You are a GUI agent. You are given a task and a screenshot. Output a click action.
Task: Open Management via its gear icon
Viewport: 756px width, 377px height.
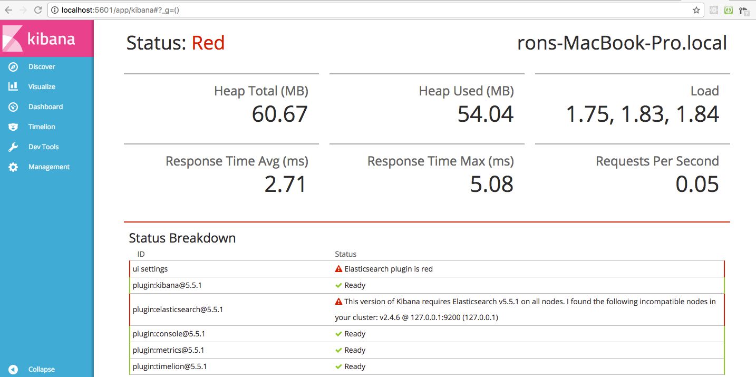click(13, 167)
